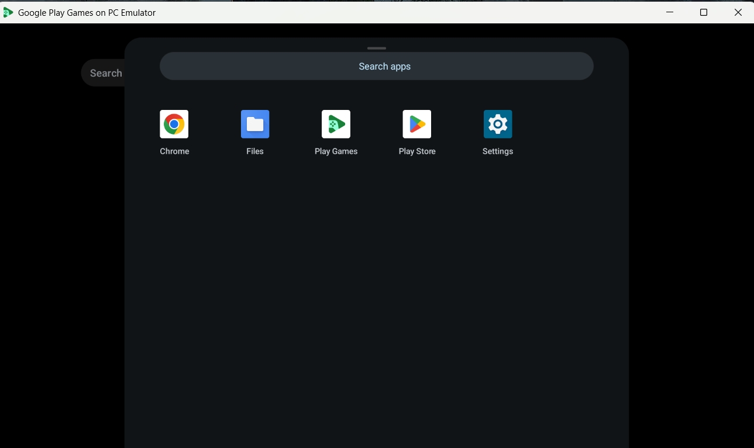The image size is (754, 448).
Task: Click the partially hidden Search bar behind drawer
Action: pos(104,73)
